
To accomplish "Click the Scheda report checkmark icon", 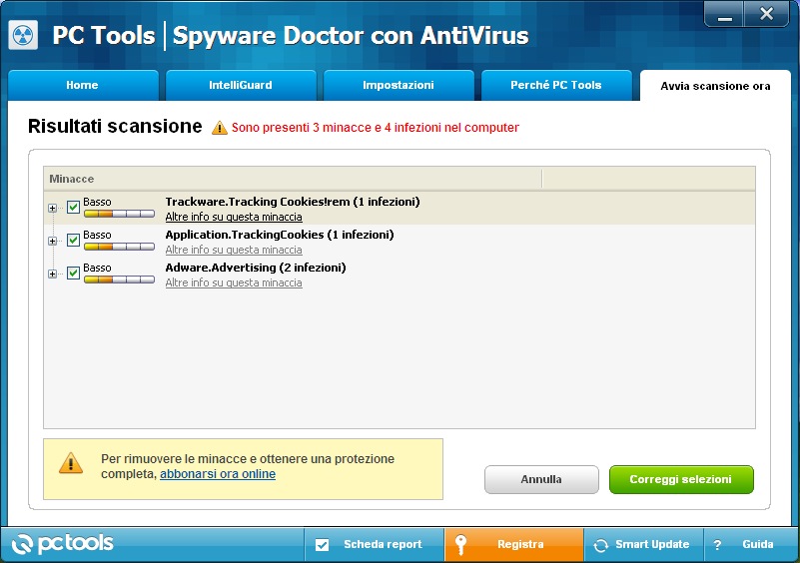I will (x=322, y=545).
